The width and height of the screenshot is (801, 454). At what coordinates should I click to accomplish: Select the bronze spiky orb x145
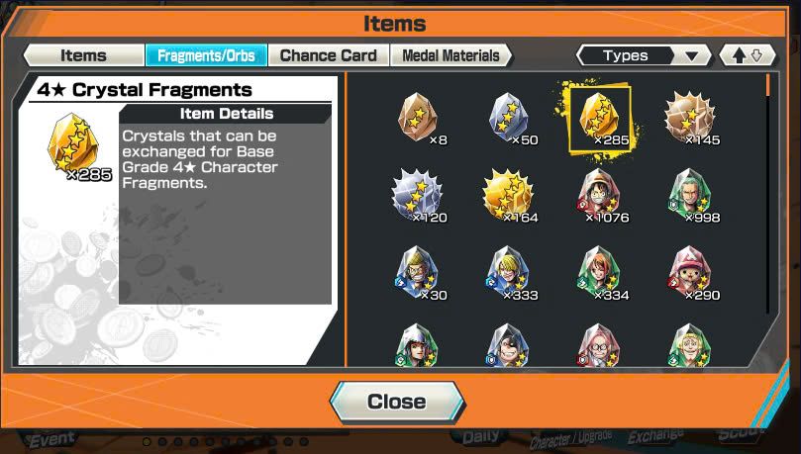691,118
